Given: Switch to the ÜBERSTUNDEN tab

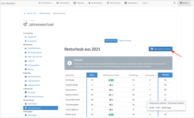Looking at the screenshot, I should [x=125, y=41].
